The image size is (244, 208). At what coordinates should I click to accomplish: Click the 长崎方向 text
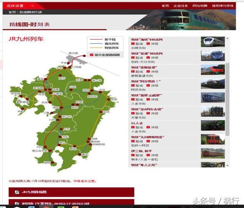pyautogui.click(x=138, y=48)
